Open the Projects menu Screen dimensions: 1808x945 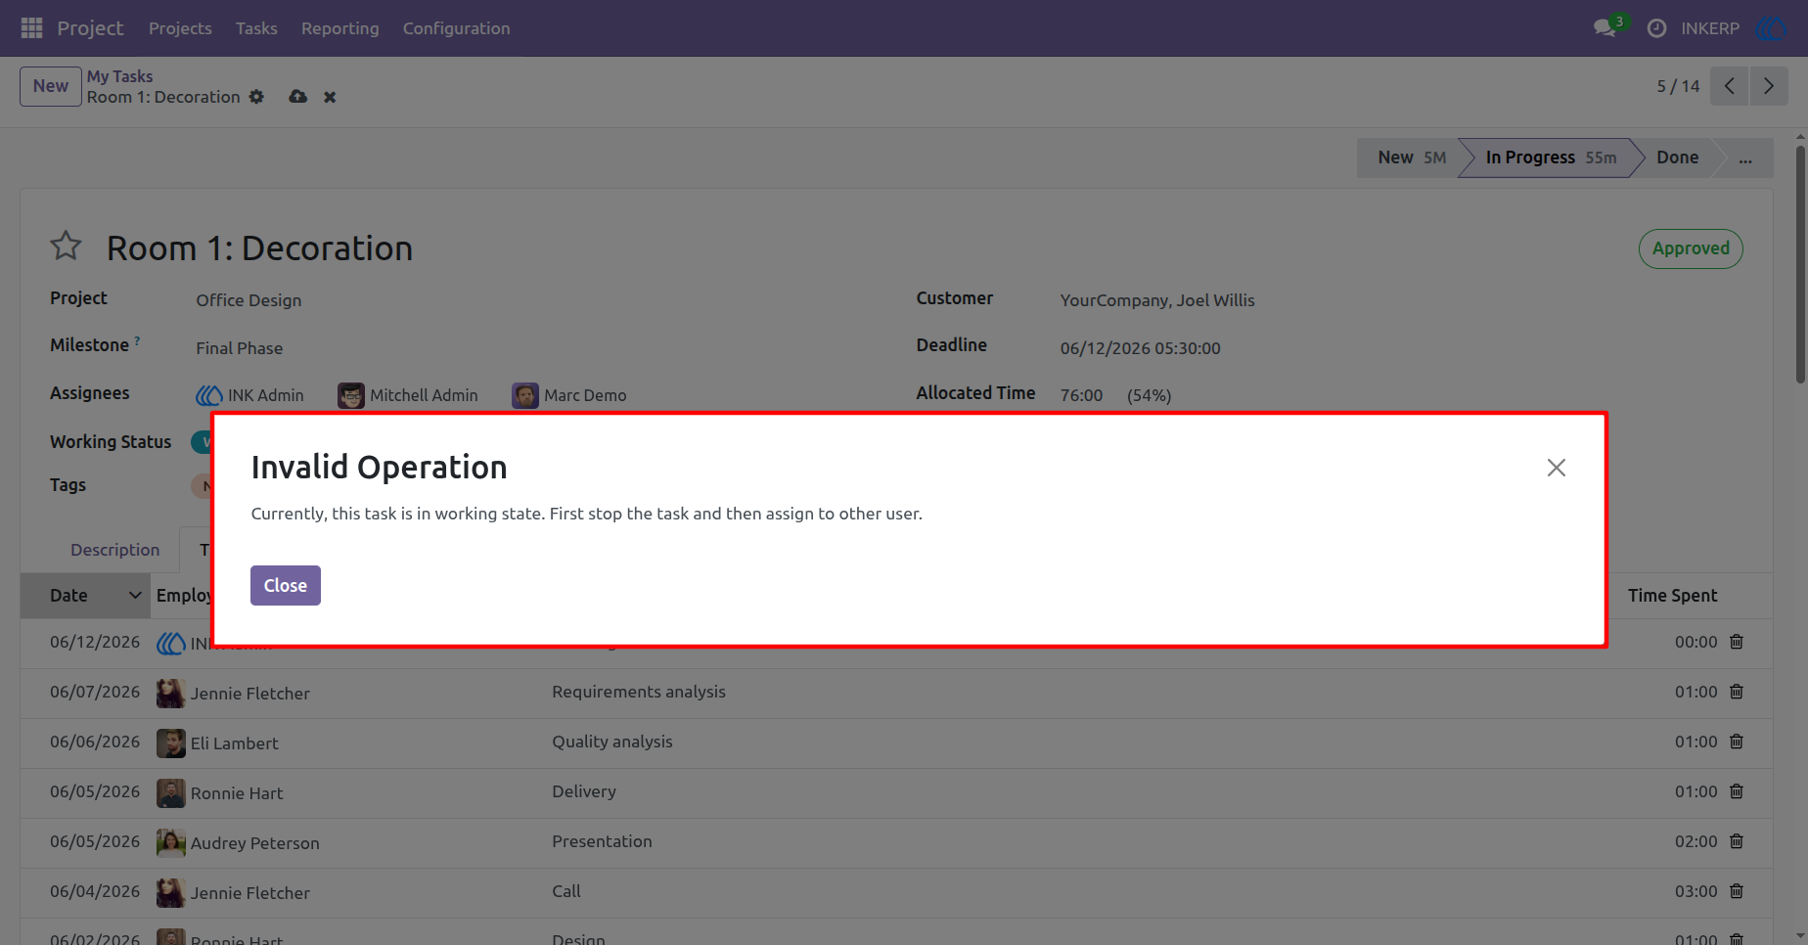[180, 28]
